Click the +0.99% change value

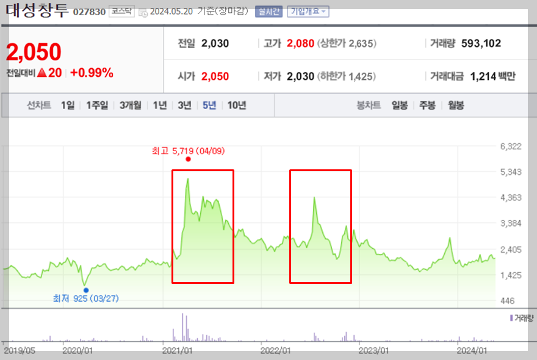(x=92, y=73)
